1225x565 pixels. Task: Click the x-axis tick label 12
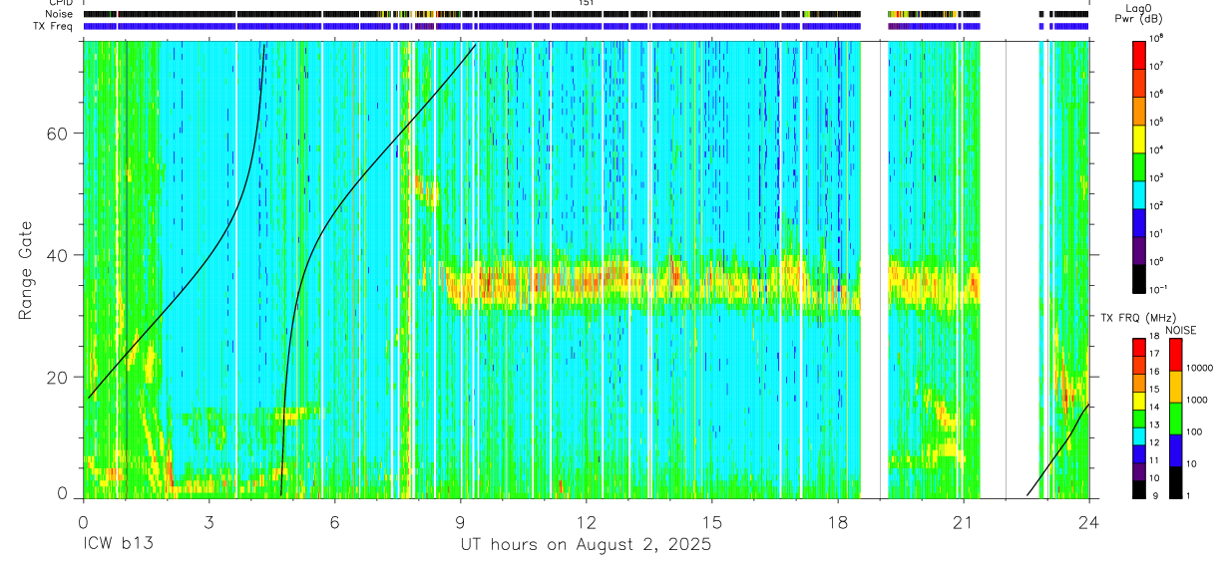coord(586,522)
